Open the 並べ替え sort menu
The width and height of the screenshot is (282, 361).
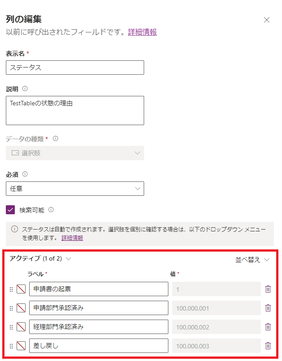click(252, 260)
